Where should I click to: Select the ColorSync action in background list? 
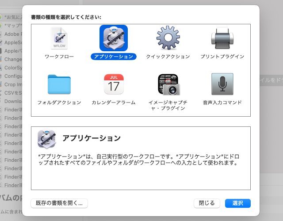click(x=12, y=68)
